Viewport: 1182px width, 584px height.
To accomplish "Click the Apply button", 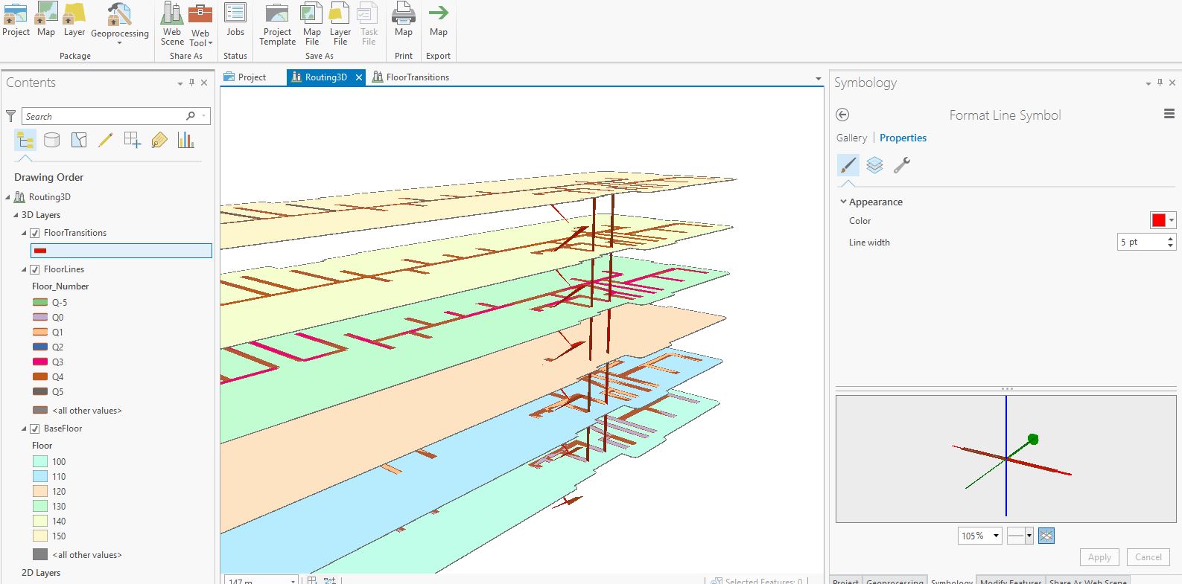I will (x=1099, y=557).
